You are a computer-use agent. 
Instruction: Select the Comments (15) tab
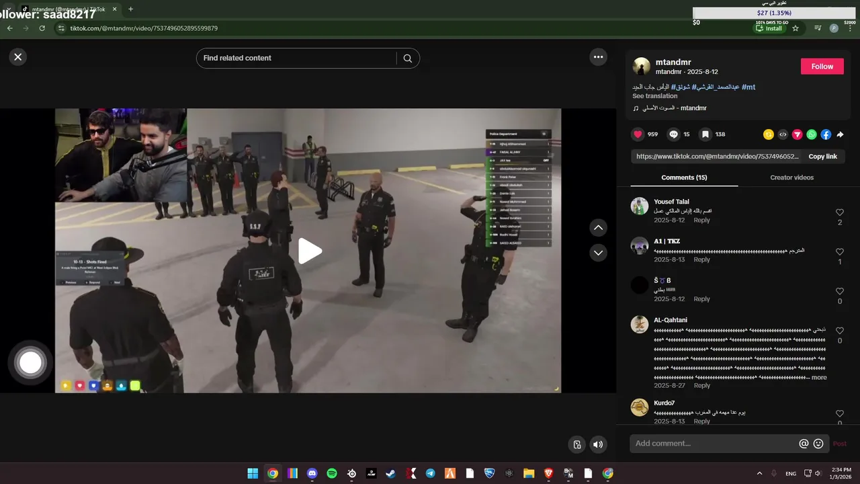(684, 177)
